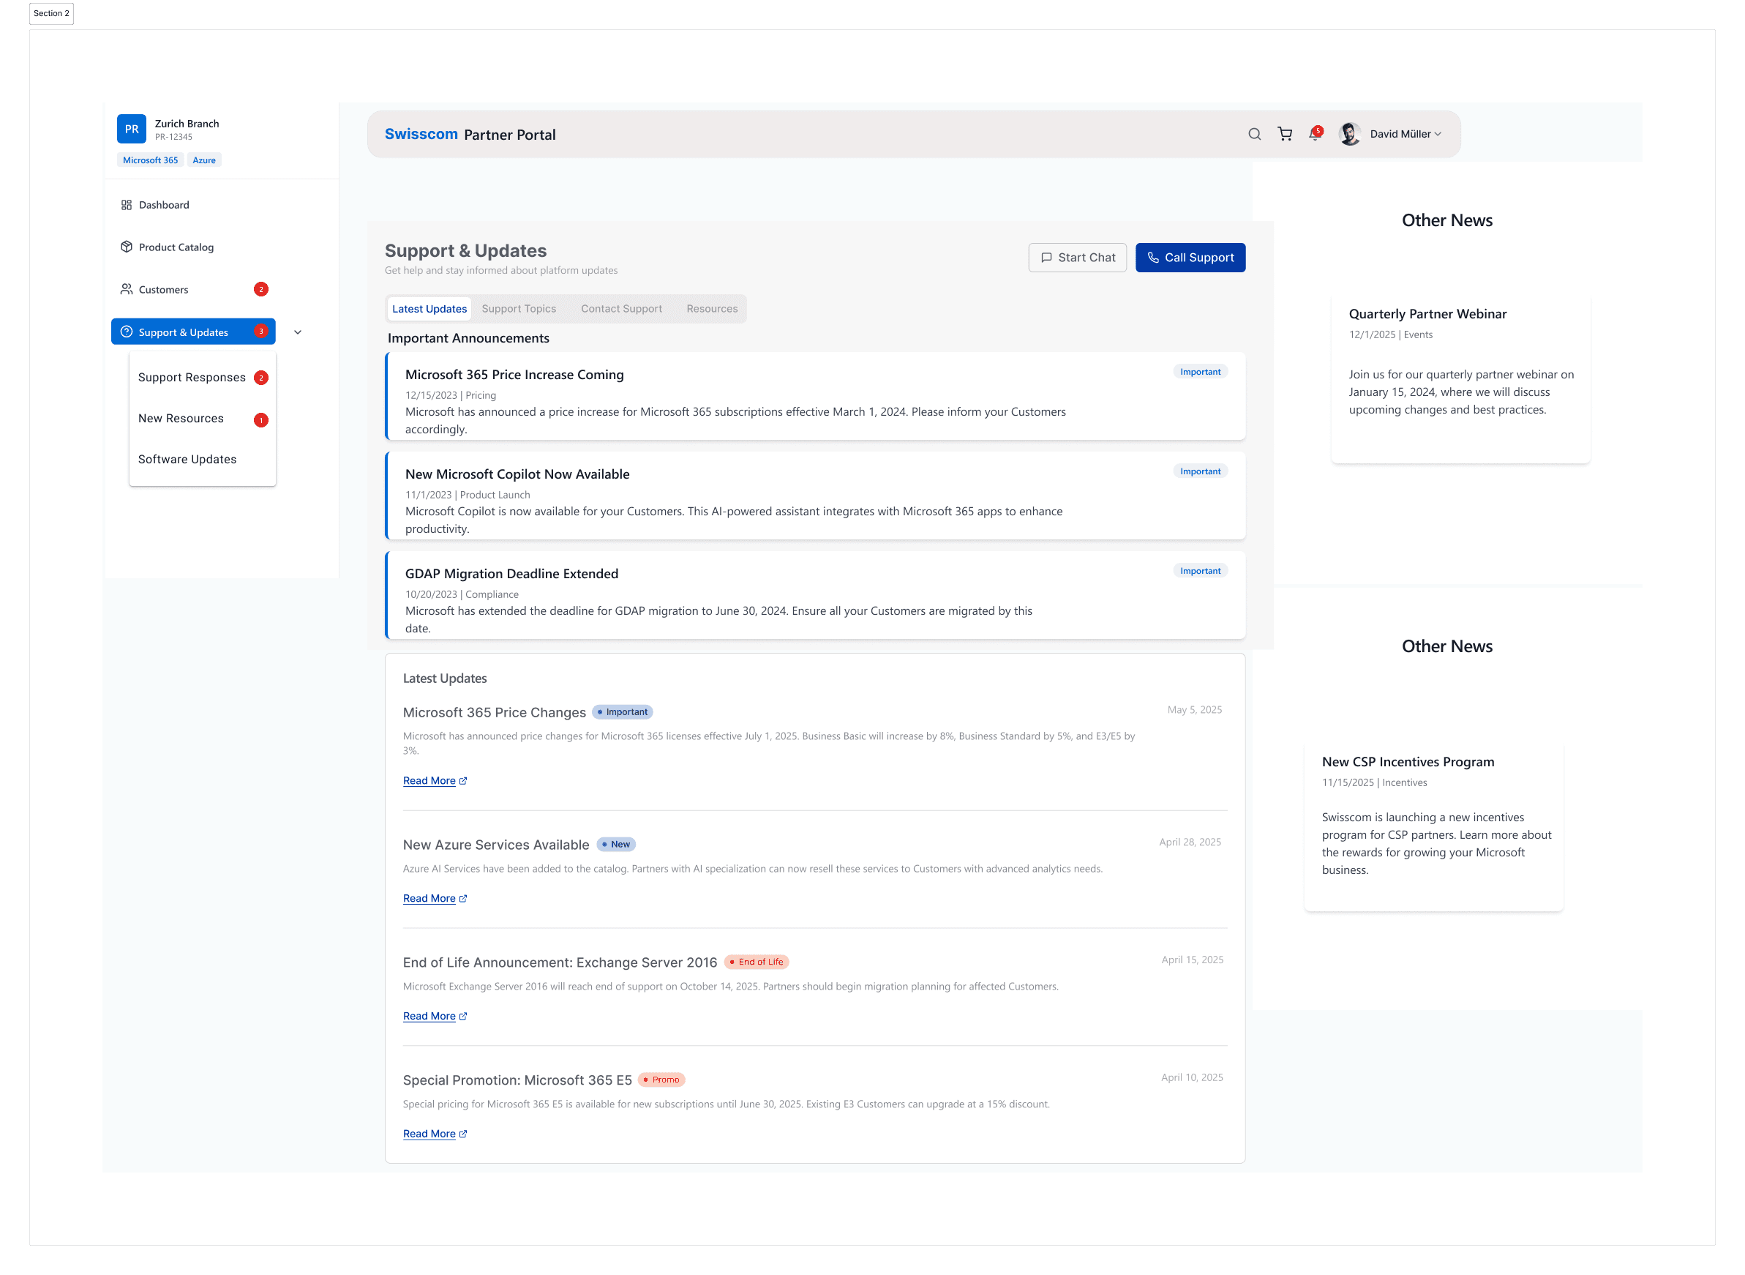Image resolution: width=1745 pixels, height=1275 pixels.
Task: Click New Azure Services Available title
Action: 495,845
